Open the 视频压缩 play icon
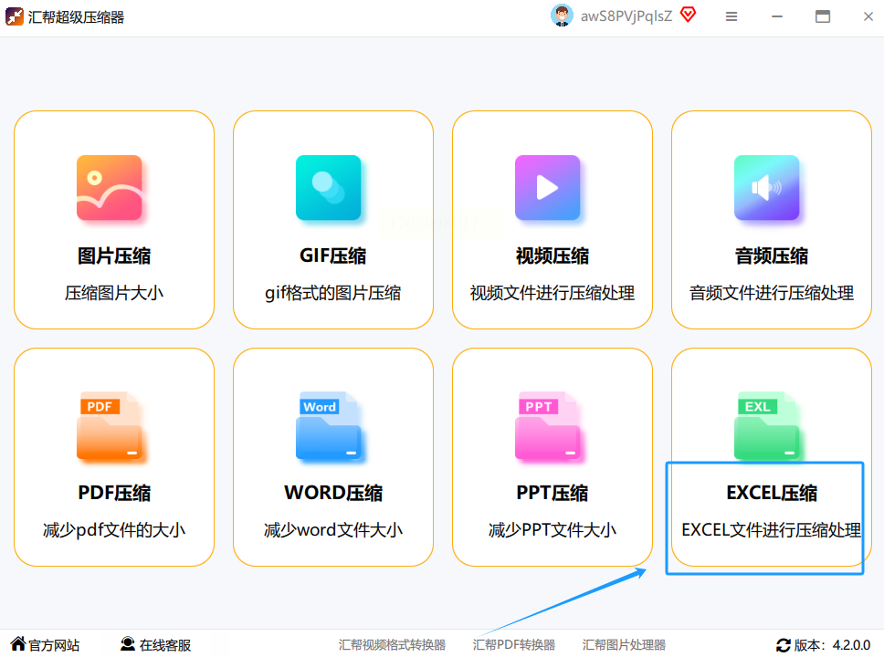 point(547,188)
